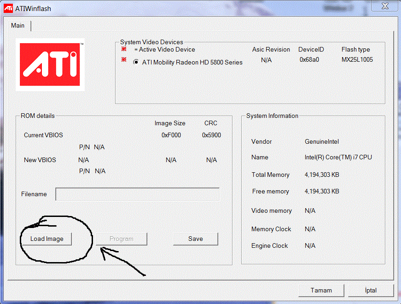The width and height of the screenshot is (401, 304).
Task: Click the disabled Program button
Action: click(x=122, y=239)
